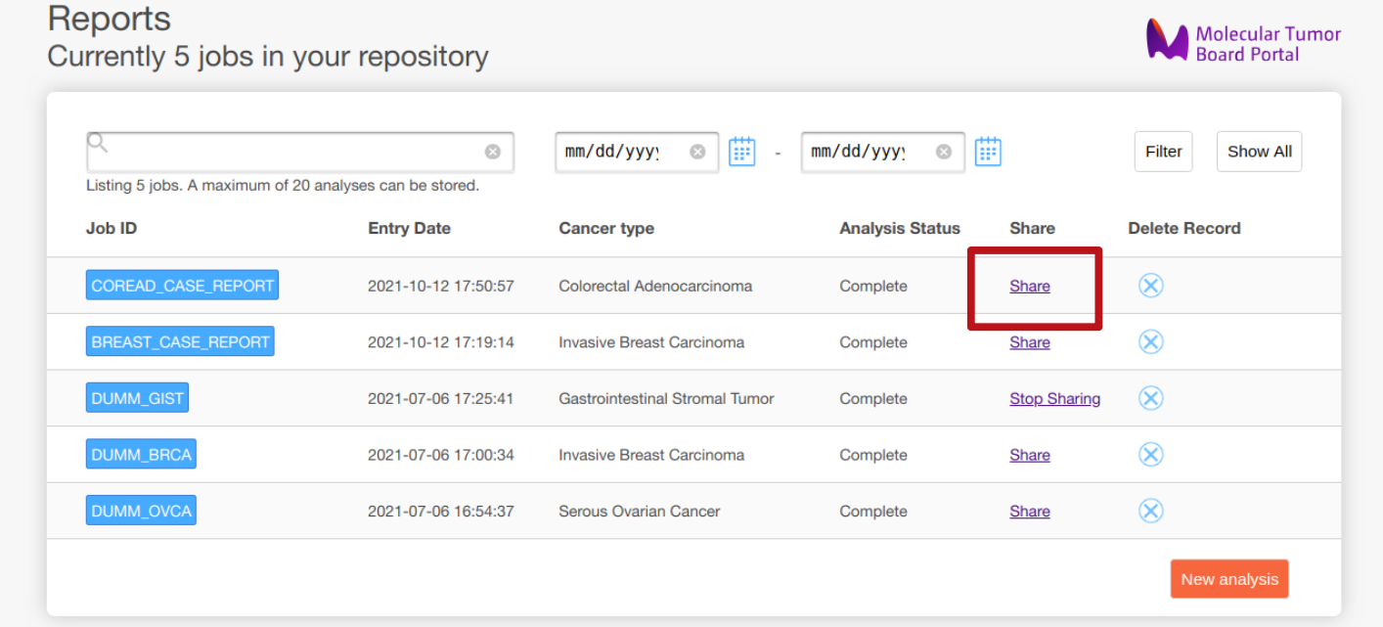Share the Serous Ovarian Cancer report
The height and width of the screenshot is (627, 1383).
point(1030,512)
